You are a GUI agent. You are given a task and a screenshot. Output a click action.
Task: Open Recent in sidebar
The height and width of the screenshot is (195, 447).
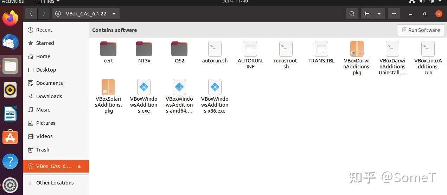tap(56, 30)
